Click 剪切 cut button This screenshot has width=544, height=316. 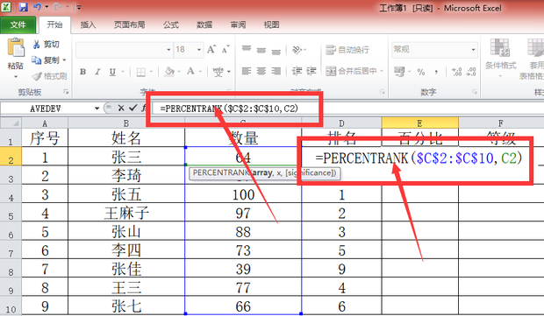tap(47, 45)
